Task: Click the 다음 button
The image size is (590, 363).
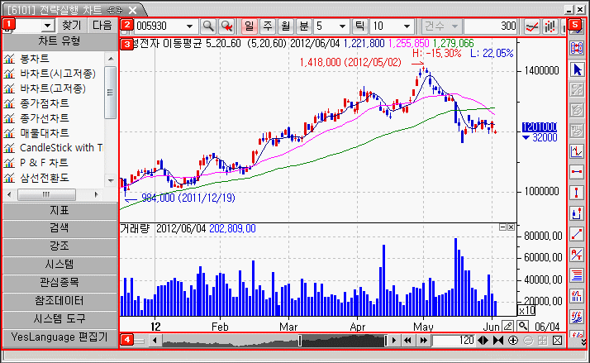Action: pyautogui.click(x=102, y=26)
